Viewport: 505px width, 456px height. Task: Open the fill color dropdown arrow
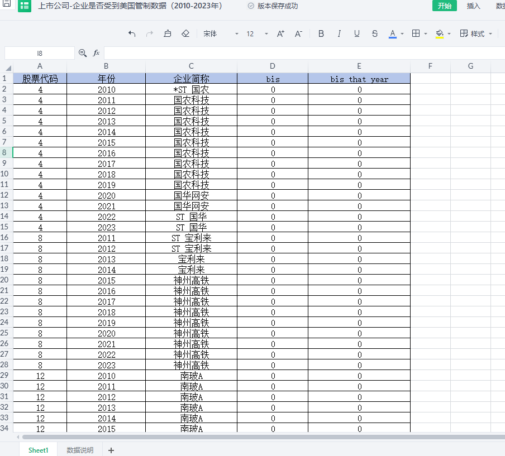[449, 34]
